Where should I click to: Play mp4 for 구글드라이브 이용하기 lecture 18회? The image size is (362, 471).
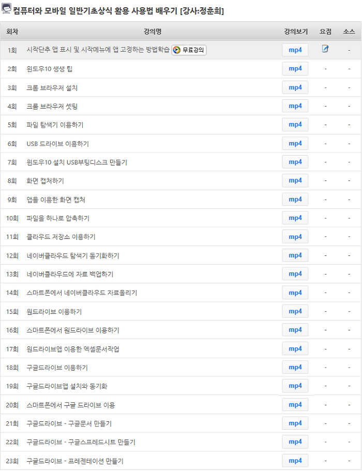[295, 368]
